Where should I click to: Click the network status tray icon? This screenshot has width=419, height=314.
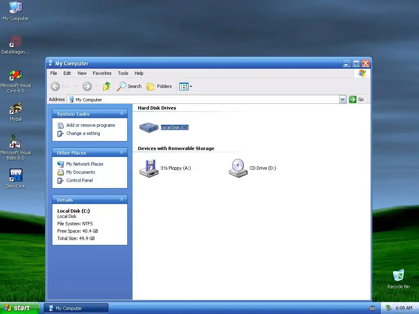389,308
